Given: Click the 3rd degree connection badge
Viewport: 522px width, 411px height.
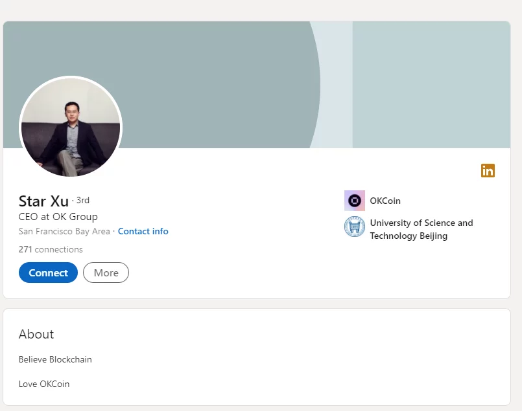Looking at the screenshot, I should [x=82, y=201].
